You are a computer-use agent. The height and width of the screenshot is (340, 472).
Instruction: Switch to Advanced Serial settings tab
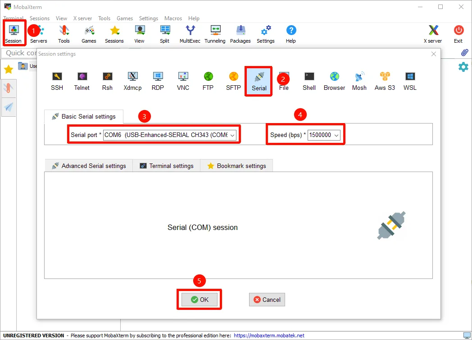(x=89, y=166)
